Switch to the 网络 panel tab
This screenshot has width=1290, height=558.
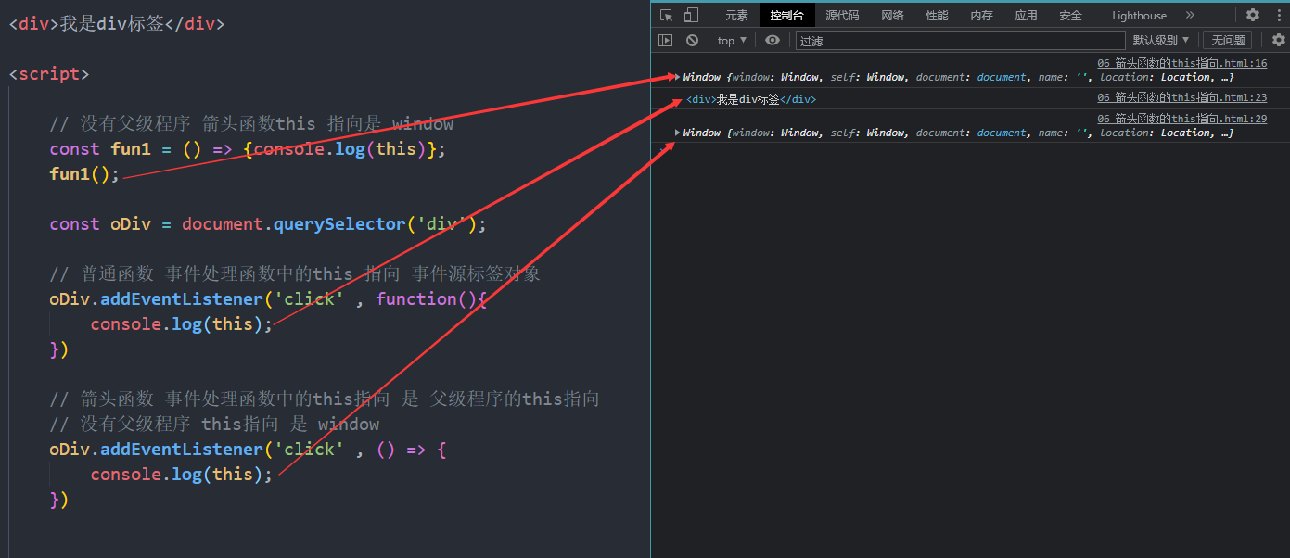tap(892, 15)
